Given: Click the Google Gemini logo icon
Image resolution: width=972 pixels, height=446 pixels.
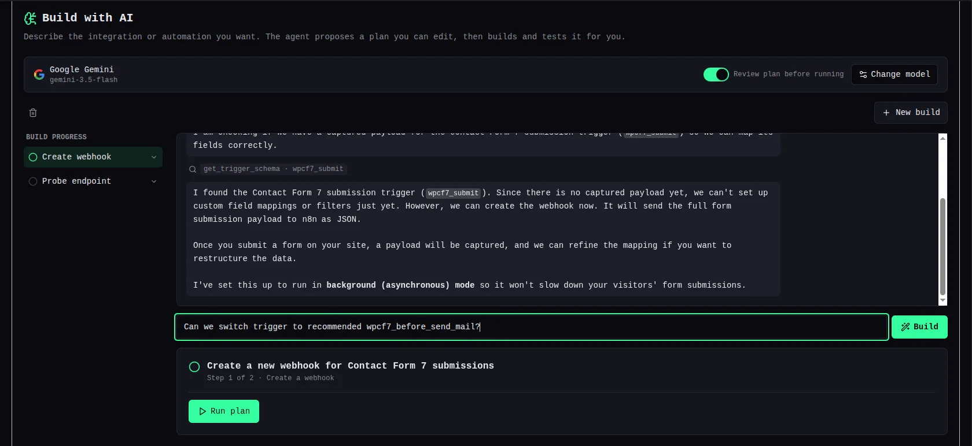Looking at the screenshot, I should click(39, 75).
